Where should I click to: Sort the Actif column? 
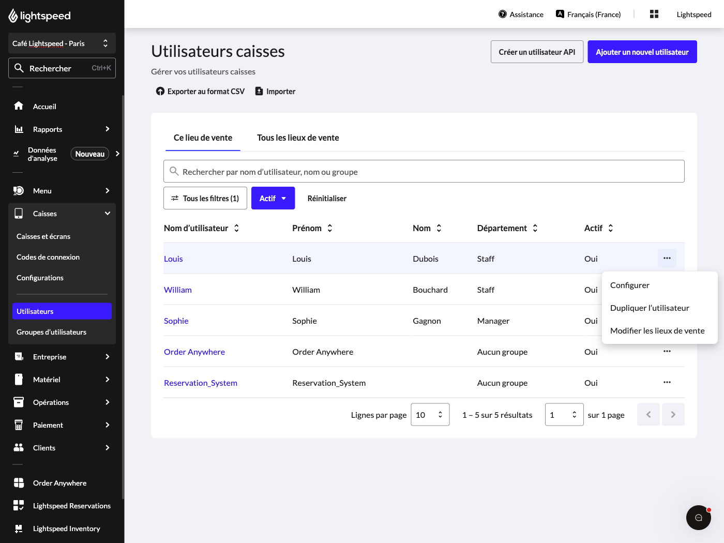point(599,228)
